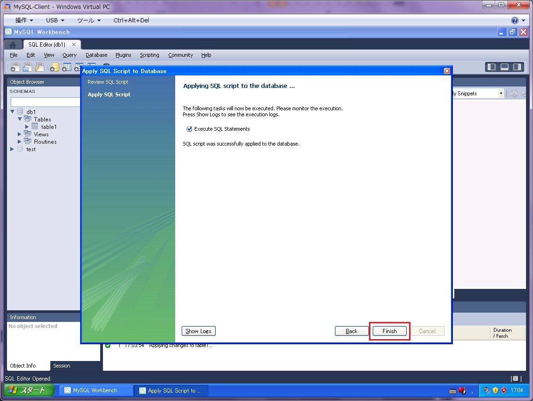533x401 pixels.
Task: Open the USB dropdown menu
Action: pyautogui.click(x=55, y=20)
